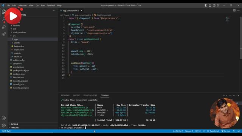Open the File menu
242x136 pixels.
(x=8, y=5)
